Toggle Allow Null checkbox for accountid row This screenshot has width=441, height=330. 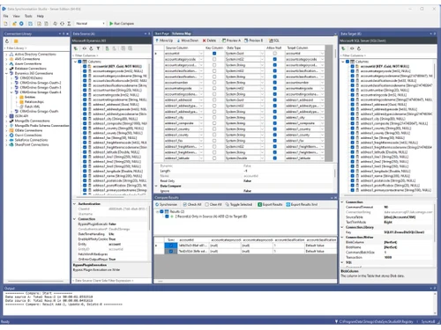point(274,54)
